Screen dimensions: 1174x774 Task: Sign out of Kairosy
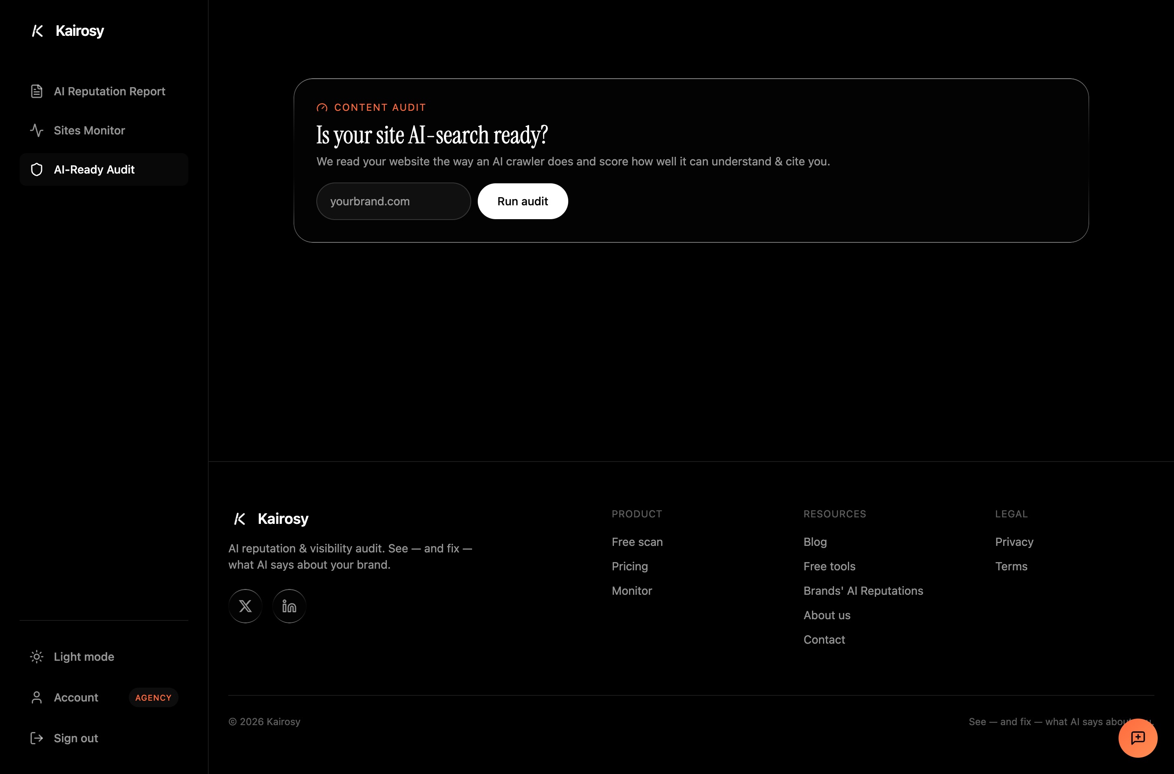(x=104, y=738)
